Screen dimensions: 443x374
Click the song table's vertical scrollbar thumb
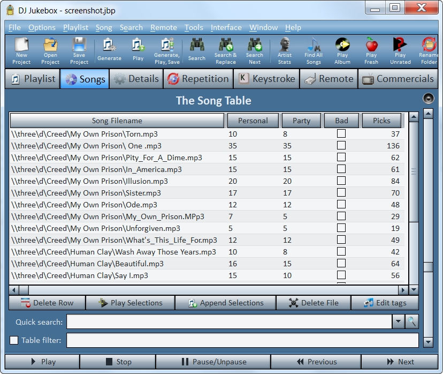tap(414, 171)
